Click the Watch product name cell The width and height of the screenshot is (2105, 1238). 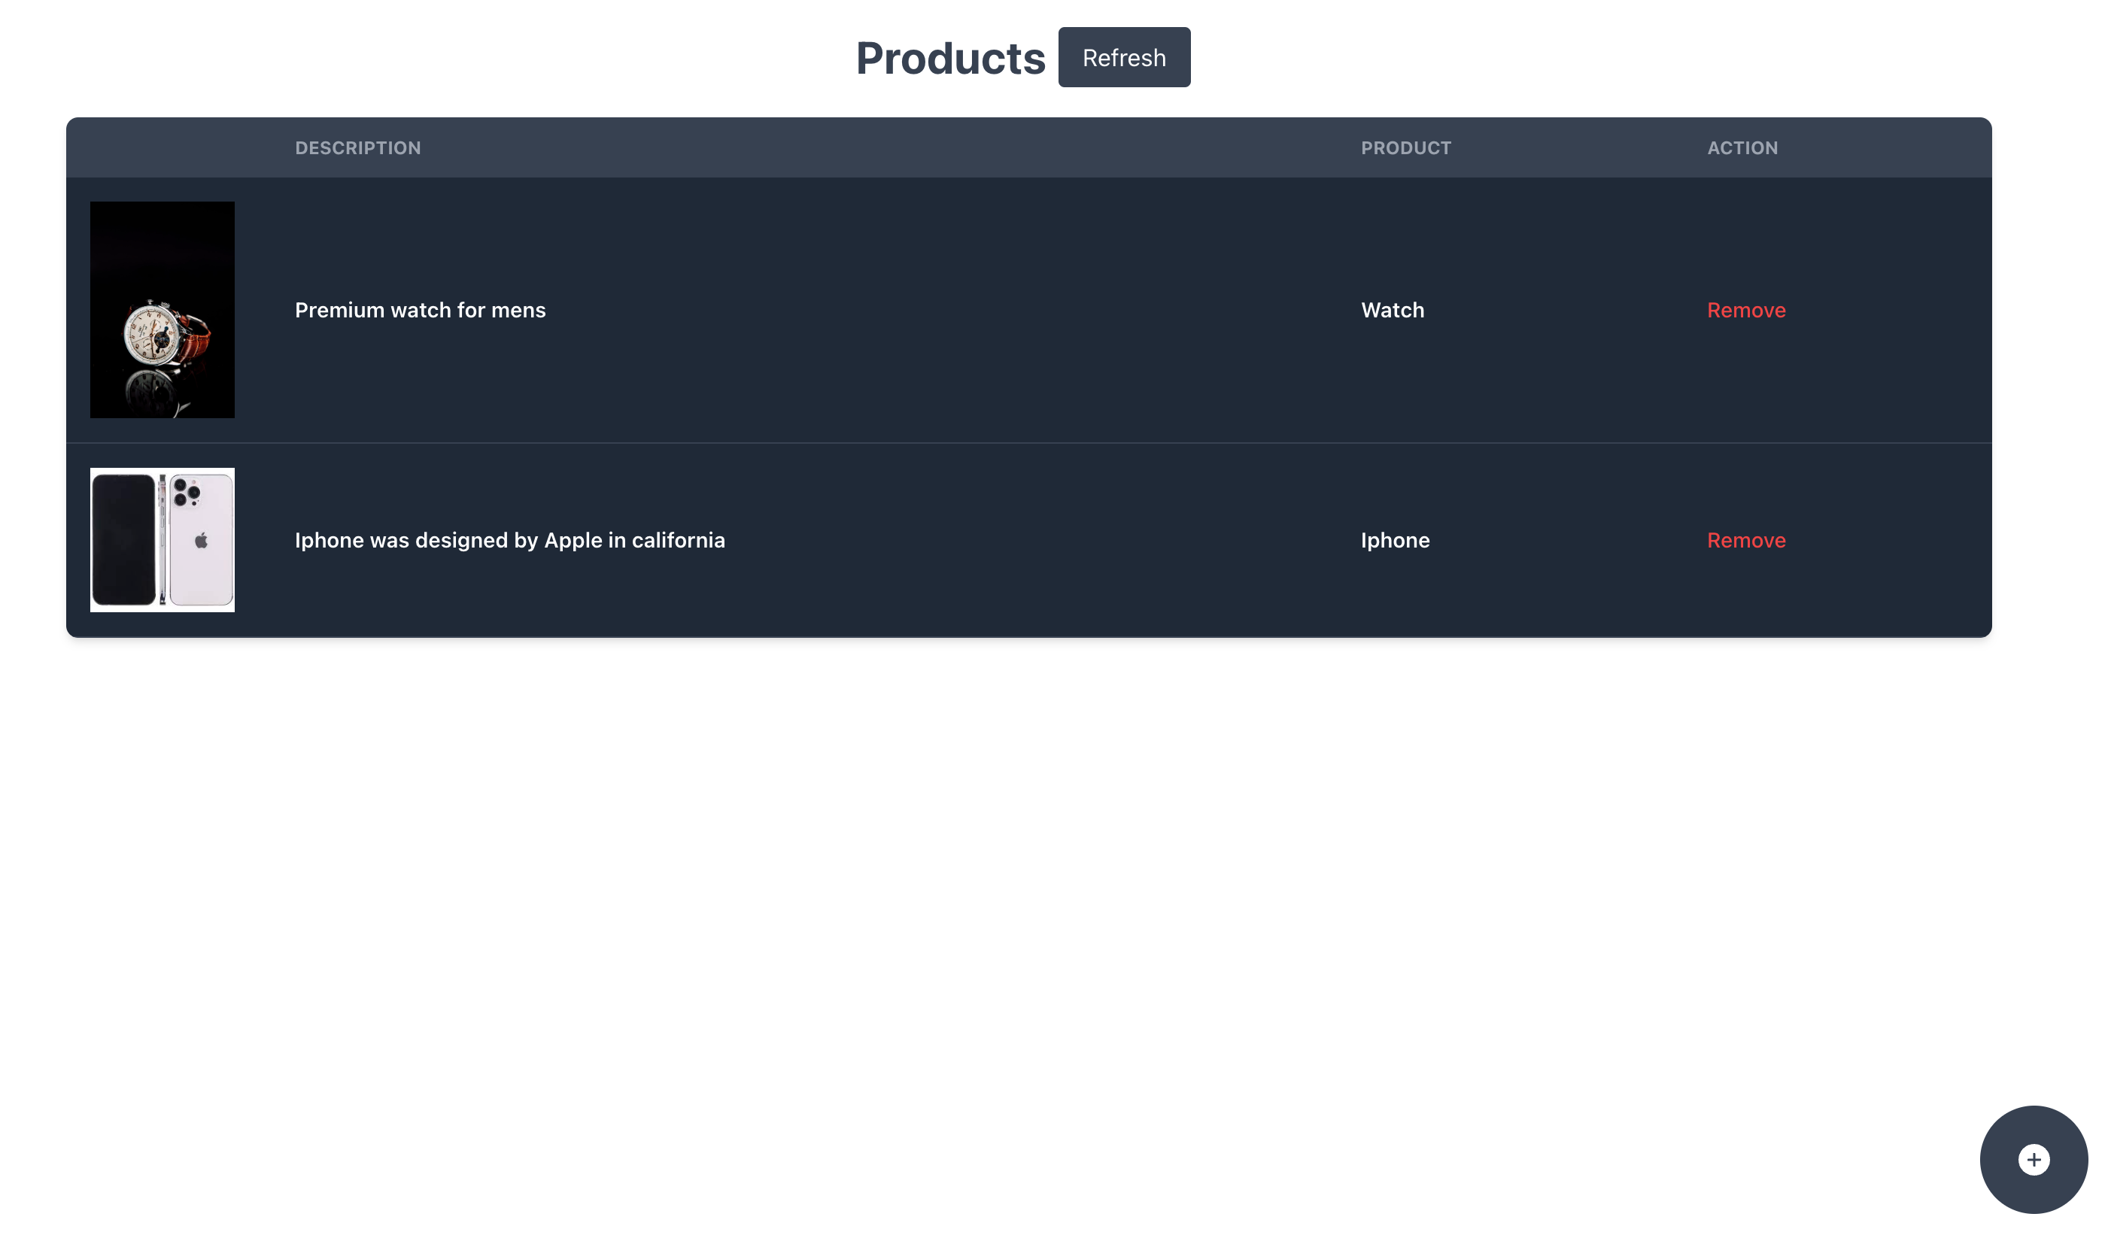pos(1393,310)
